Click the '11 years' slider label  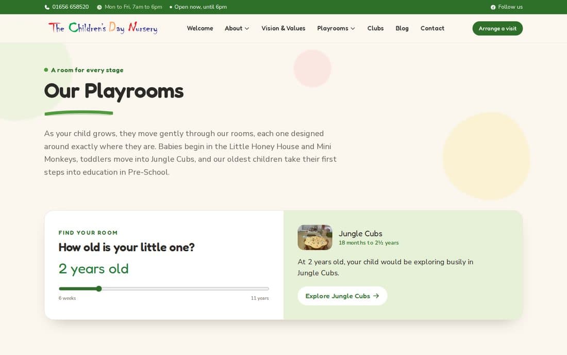click(x=260, y=298)
